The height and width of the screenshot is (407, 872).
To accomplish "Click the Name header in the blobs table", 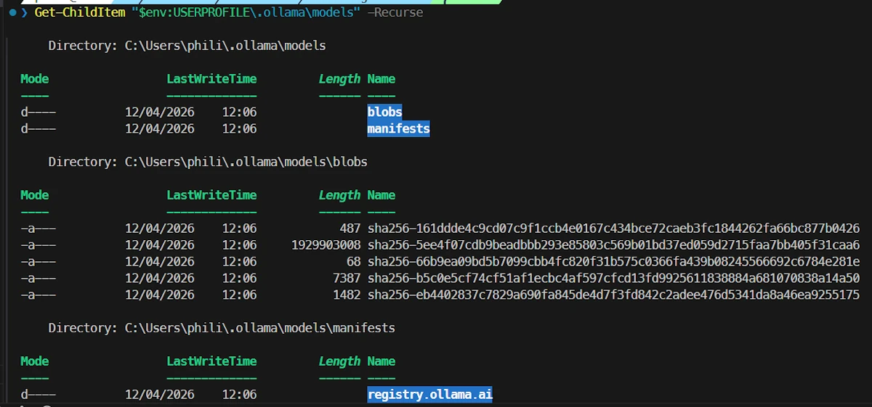I will (x=381, y=195).
